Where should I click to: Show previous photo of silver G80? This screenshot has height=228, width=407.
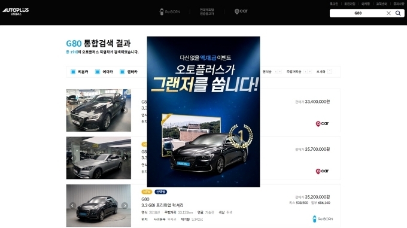tap(72, 158)
